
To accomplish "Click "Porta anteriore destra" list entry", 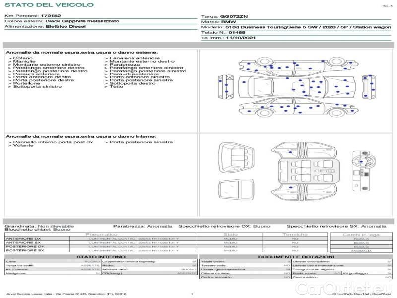I will pos(42,77).
